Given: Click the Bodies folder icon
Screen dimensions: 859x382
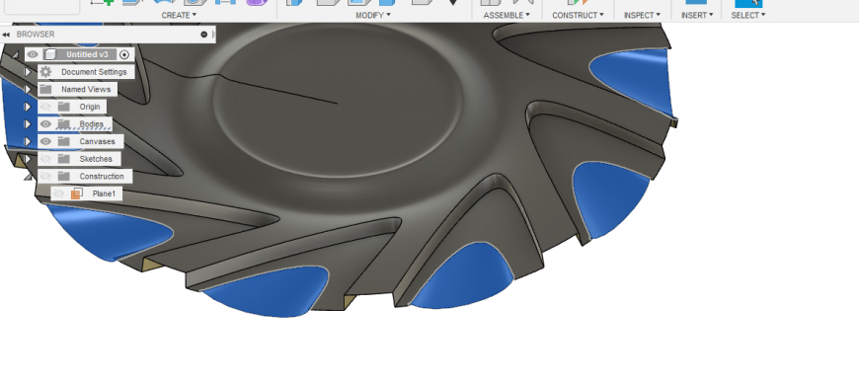Looking at the screenshot, I should (64, 124).
